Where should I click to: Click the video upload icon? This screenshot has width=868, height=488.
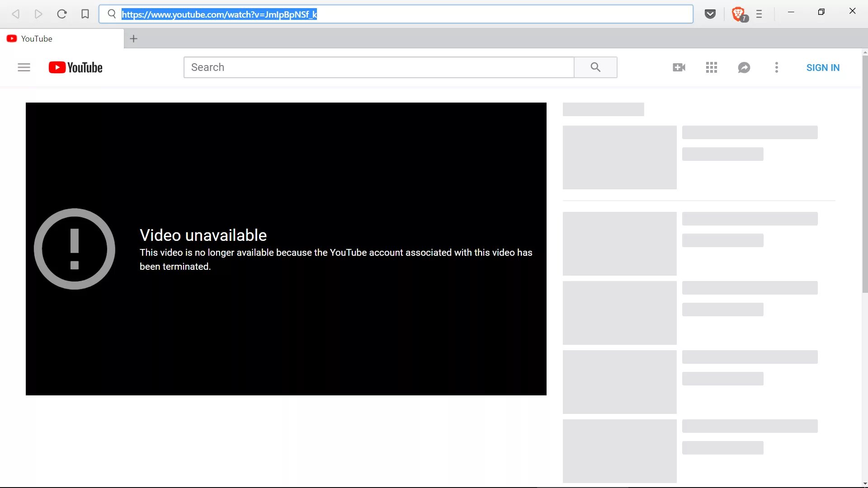679,67
